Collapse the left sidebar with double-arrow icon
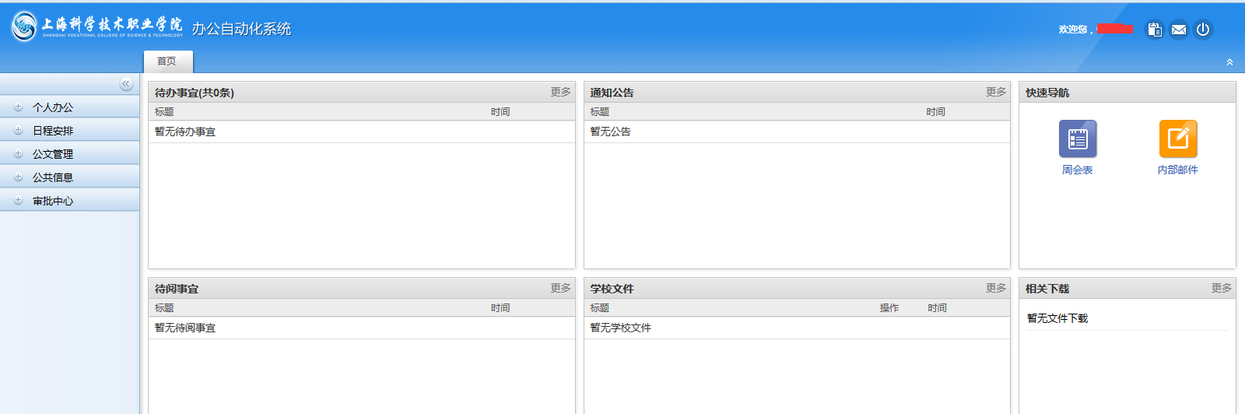Screen dimensions: 1245x414 click(x=126, y=84)
